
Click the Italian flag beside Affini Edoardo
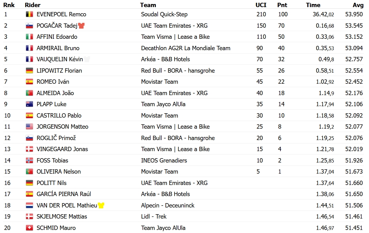point(29,37)
